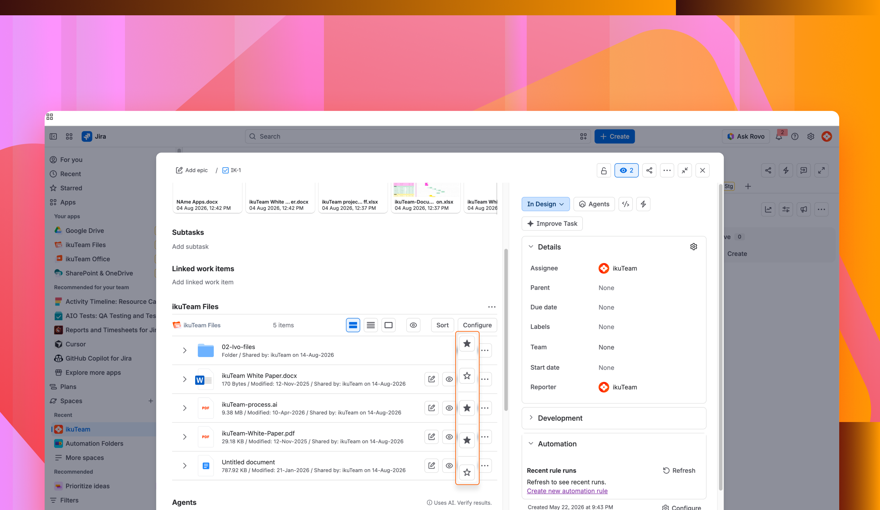Image resolution: width=880 pixels, height=510 pixels.
Task: Click Improve Task button
Action: click(552, 224)
